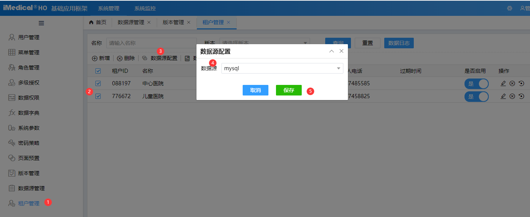Viewport: 530px width, 217px height.
Task: Close the 租户管理 tab
Action: (228, 22)
